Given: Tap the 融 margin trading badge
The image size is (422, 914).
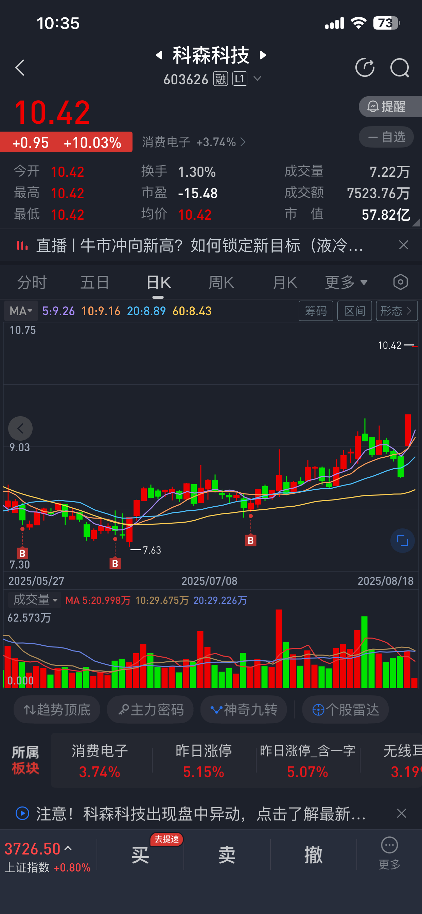Looking at the screenshot, I should tap(220, 79).
